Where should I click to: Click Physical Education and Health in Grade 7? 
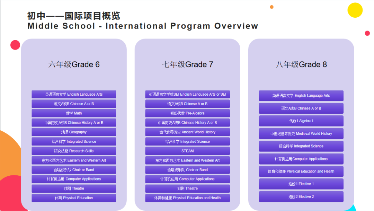tap(187, 198)
